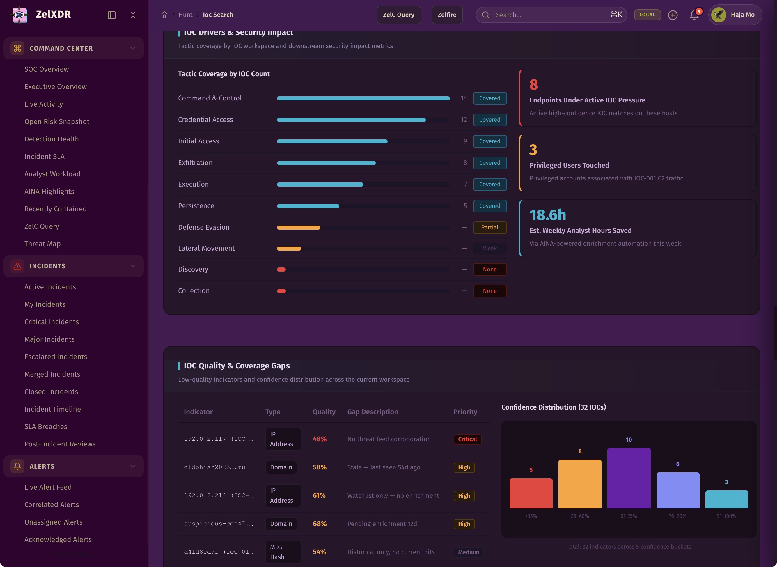Select Active Incidents sidebar item
The image size is (777, 567).
click(x=50, y=287)
